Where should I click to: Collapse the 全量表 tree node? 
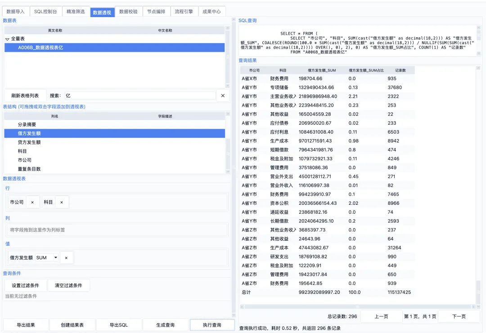coord(7,39)
